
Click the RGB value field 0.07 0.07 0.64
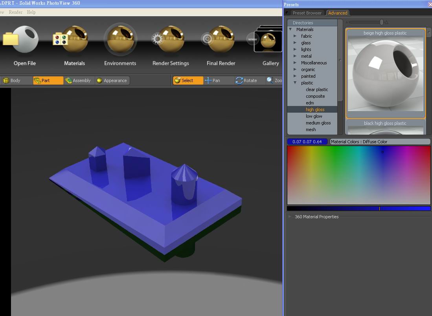[307, 142]
